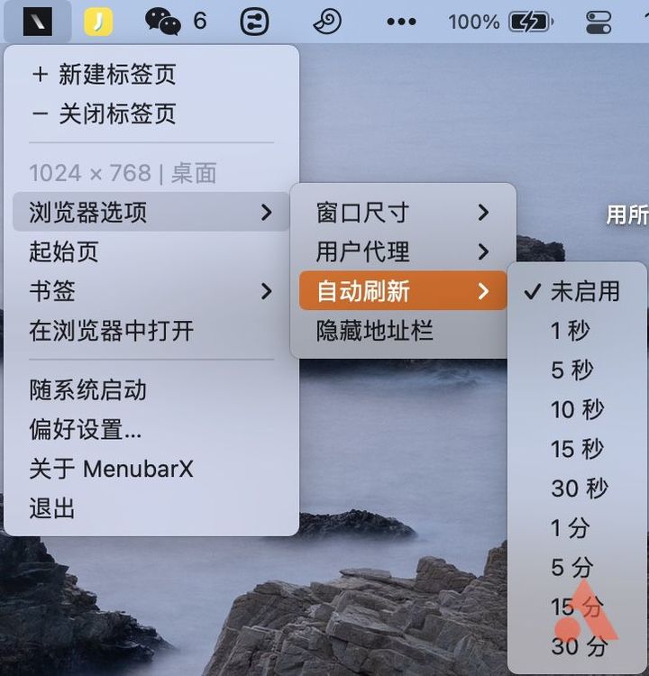The image size is (649, 676).
Task: Open the yellow J app menu bar icon
Action: coord(98,22)
